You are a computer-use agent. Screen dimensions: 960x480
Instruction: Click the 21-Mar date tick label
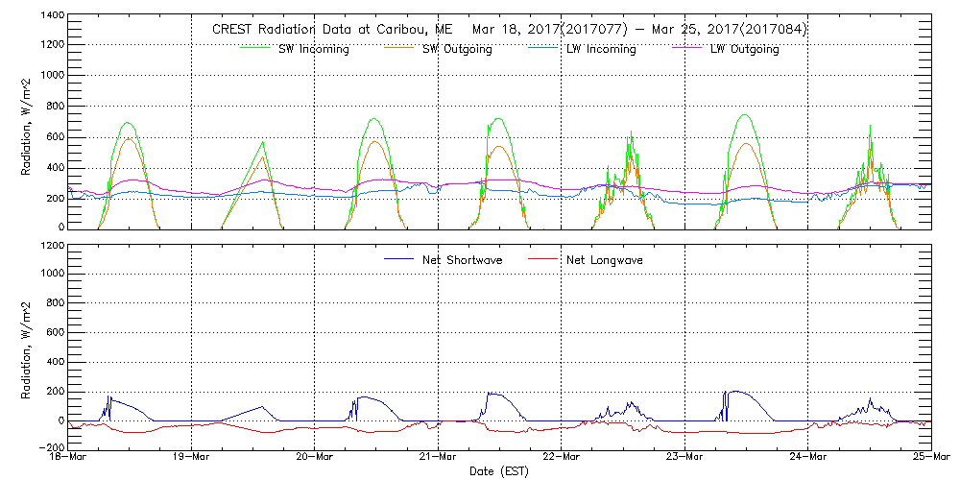pos(438,458)
